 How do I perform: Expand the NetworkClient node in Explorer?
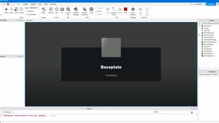[x=199, y=35]
